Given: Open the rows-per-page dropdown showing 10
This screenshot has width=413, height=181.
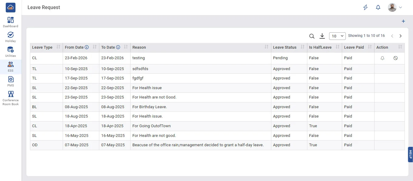Looking at the screenshot, I should (337, 36).
